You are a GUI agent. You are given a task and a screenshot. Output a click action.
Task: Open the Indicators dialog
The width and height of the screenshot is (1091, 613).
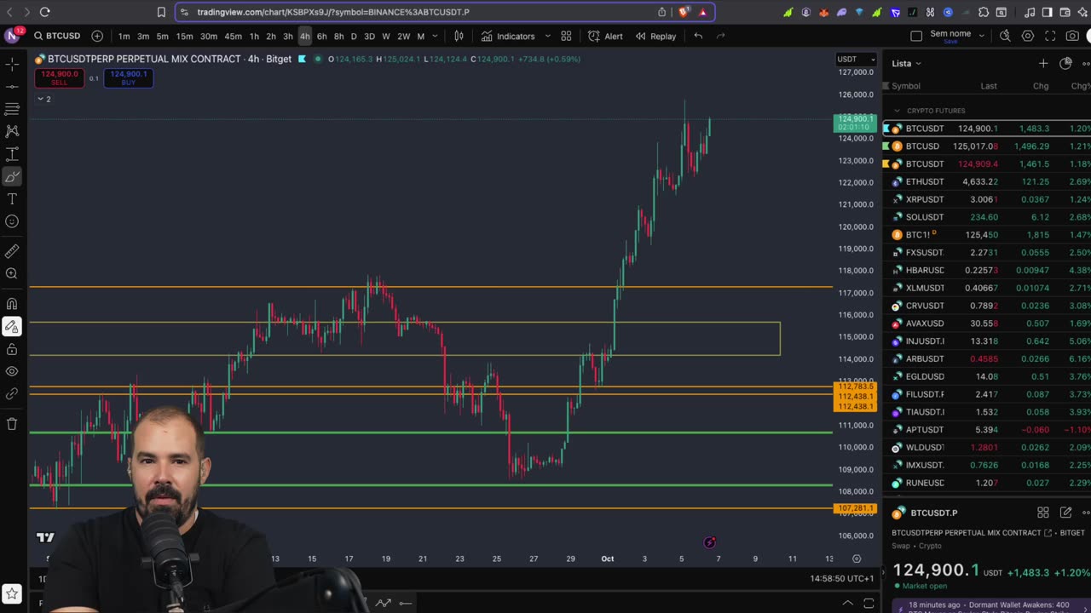click(508, 36)
